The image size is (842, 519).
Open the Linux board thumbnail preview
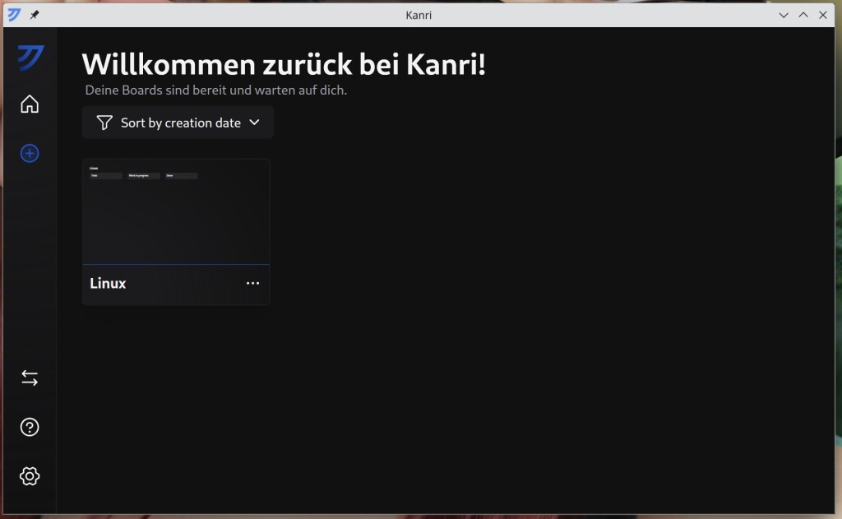[176, 211]
